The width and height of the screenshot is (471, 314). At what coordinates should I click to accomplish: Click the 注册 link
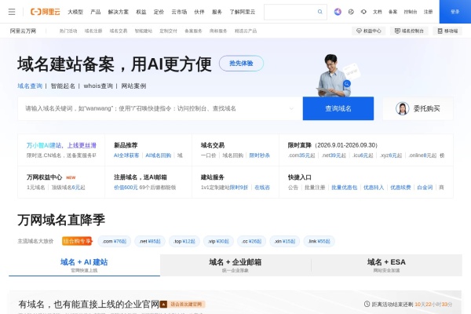[x=428, y=12]
